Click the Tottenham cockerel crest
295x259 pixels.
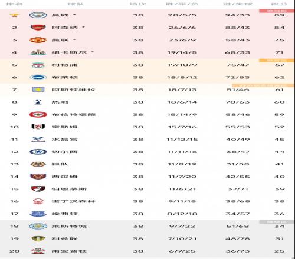coord(38,102)
